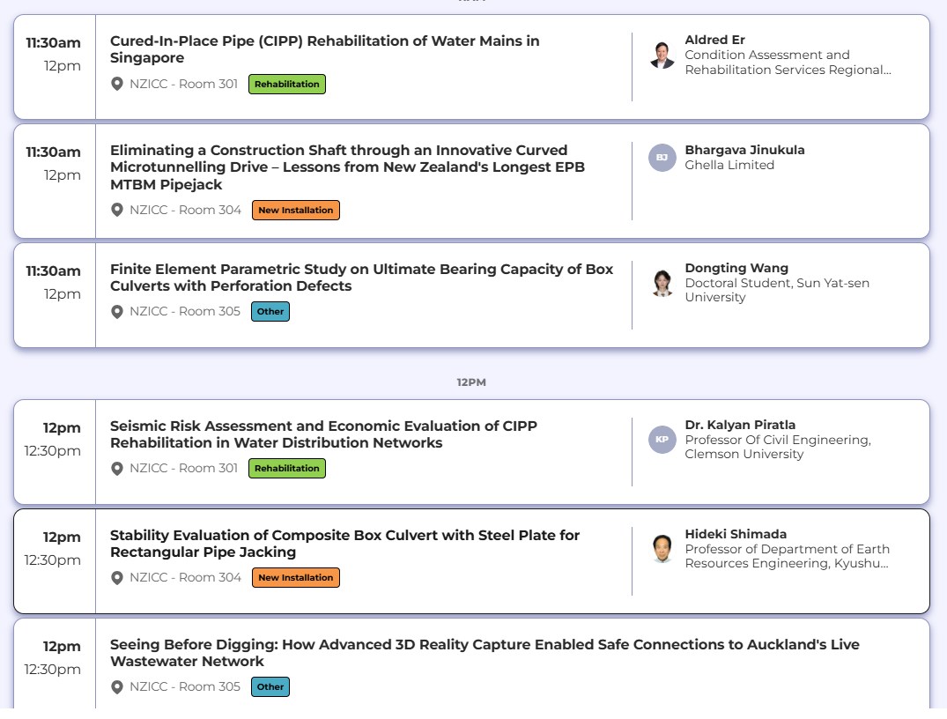Click NZICC - Room 304 on Stability Evaluation session
This screenshot has width=947, height=719.
pyautogui.click(x=185, y=578)
